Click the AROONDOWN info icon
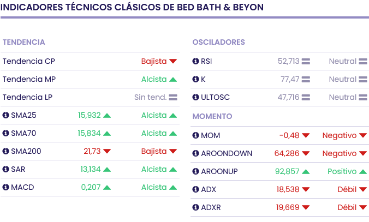This screenshot has width=369, height=222. click(x=195, y=153)
